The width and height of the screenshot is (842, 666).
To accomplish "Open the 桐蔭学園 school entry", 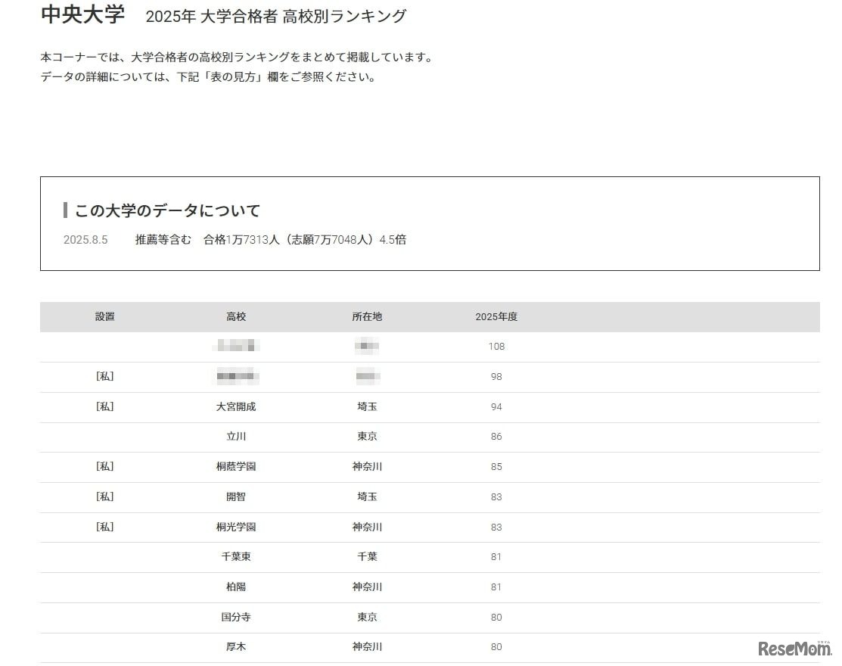I will point(237,466).
